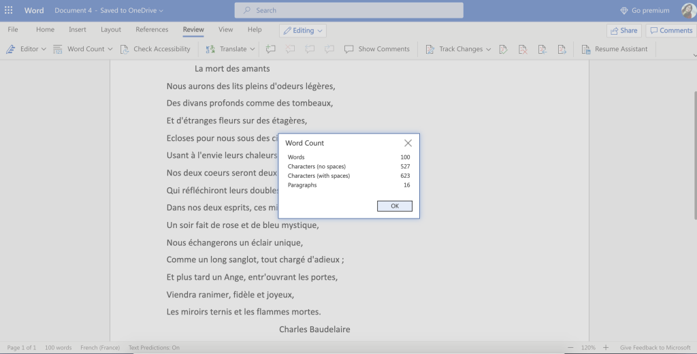Switch to the View tab
Screen dimensions: 697x354
225,29
